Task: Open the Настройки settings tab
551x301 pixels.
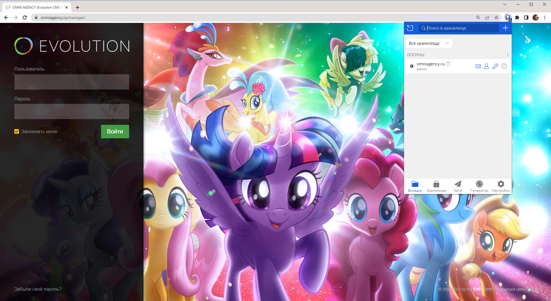Action: 501,186
